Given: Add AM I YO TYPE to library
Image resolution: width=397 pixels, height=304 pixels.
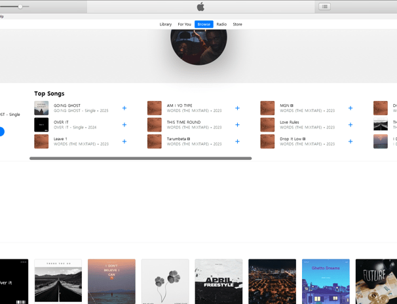Looking at the screenshot, I should (237, 108).
